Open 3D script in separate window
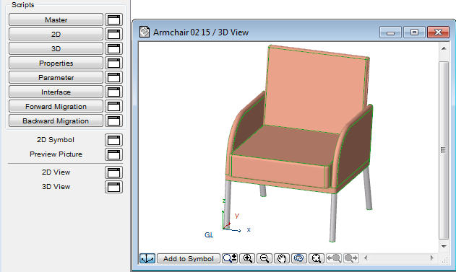 click(113, 48)
